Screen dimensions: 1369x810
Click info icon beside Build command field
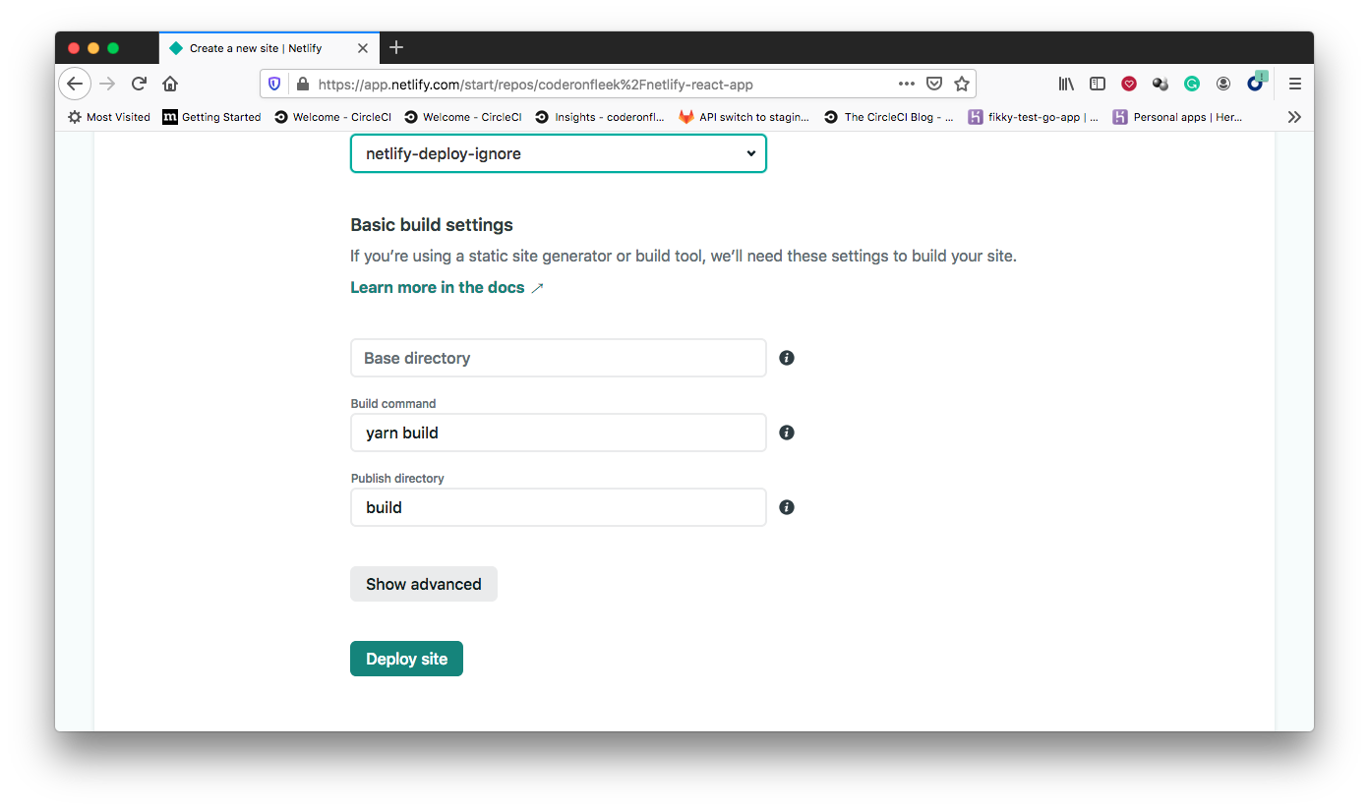click(787, 433)
